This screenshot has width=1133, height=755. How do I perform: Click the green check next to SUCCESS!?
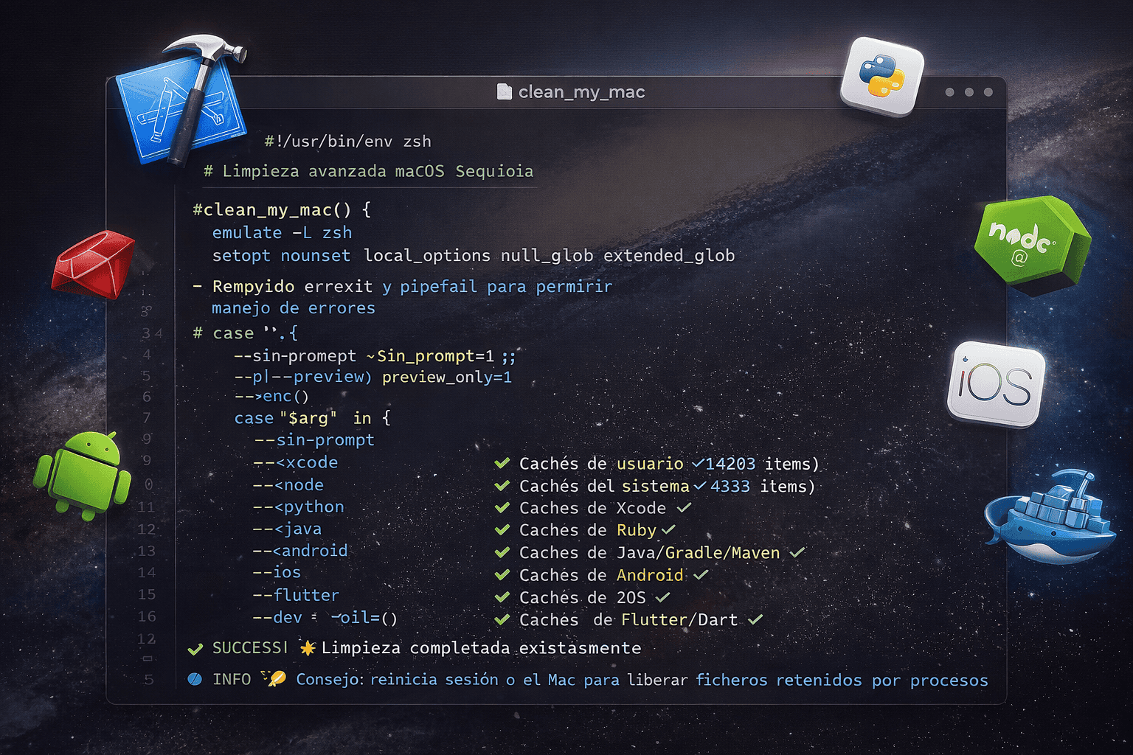coord(195,649)
